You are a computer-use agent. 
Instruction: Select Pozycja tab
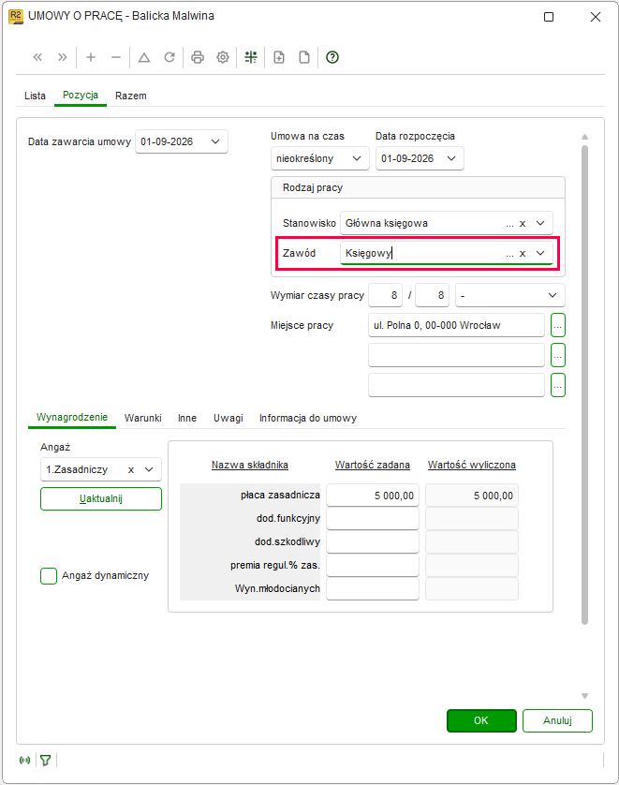coord(80,96)
